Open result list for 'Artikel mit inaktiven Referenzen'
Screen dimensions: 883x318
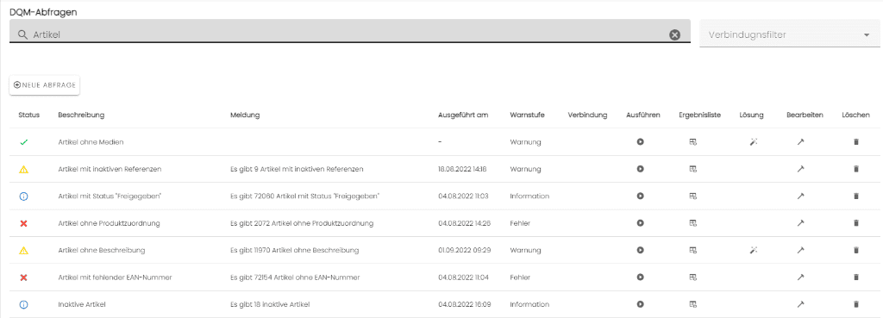[x=693, y=169]
